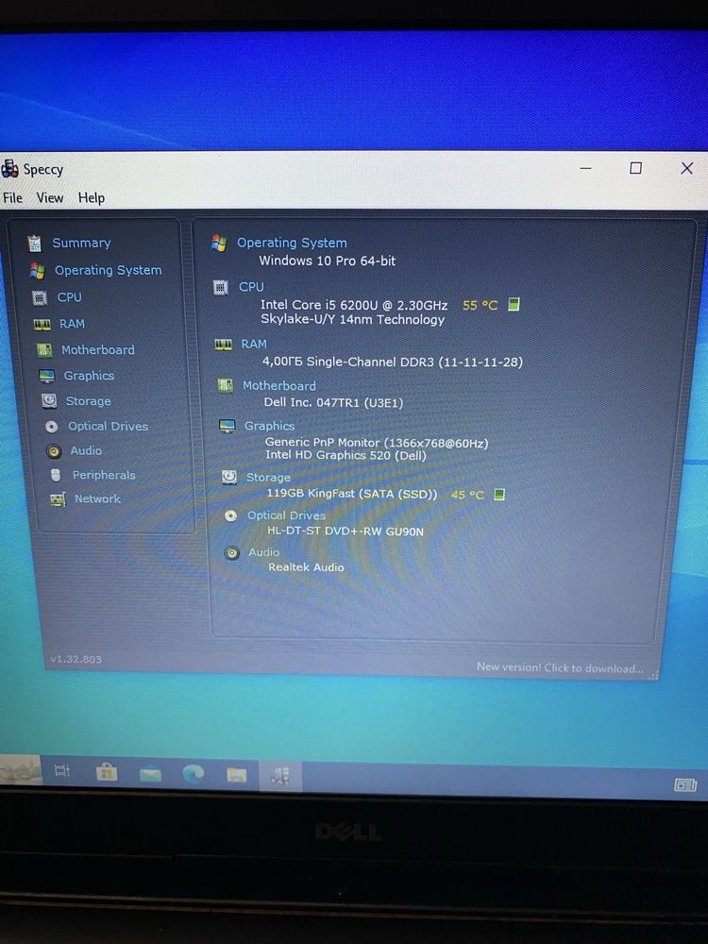Click the Summary clipboard icon in sidebar

click(34, 244)
